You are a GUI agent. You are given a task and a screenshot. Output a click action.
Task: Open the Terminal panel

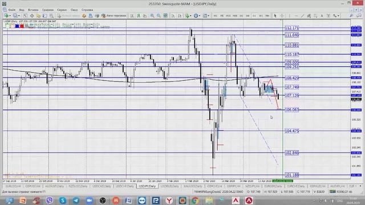coord(44,16)
